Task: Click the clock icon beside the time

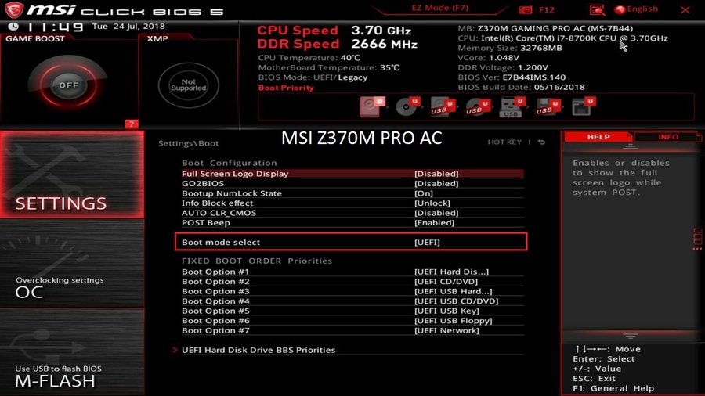Action: [13, 27]
